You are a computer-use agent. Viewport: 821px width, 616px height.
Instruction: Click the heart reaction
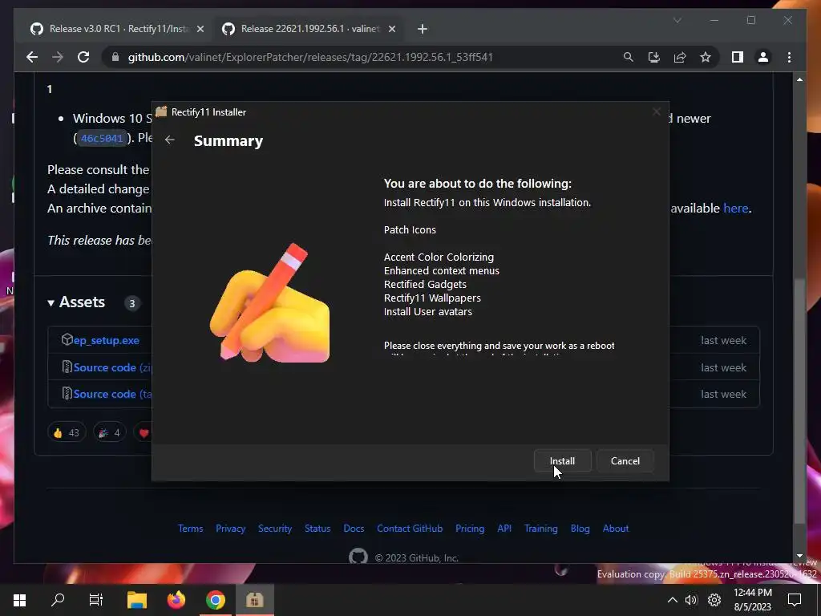point(144,432)
